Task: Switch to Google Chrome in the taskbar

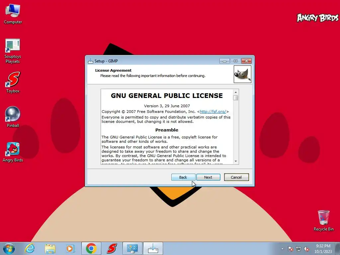Action: [x=91, y=248]
